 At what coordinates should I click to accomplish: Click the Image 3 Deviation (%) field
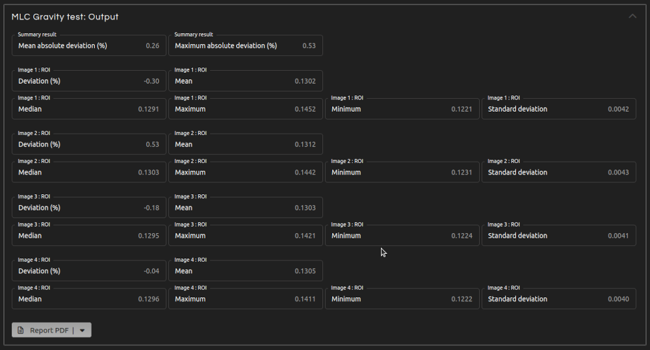coord(88,208)
